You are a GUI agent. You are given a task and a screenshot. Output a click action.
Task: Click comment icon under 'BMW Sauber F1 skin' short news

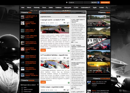[x=72, y=42]
